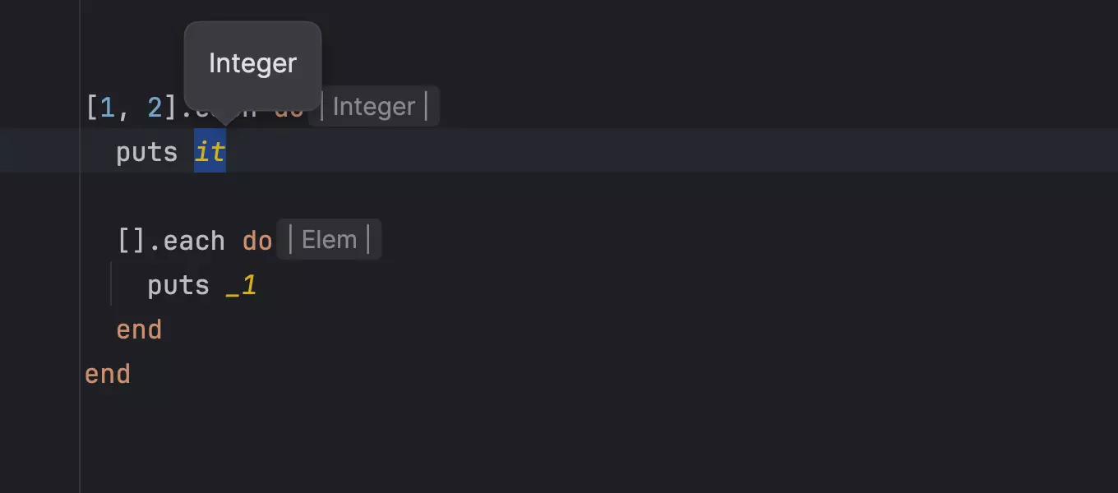Click the indented inner "end" keyword
Image resolution: width=1118 pixels, height=493 pixels.
click(139, 329)
